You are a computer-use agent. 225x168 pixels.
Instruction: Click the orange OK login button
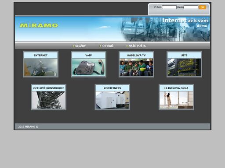pos(203,7)
